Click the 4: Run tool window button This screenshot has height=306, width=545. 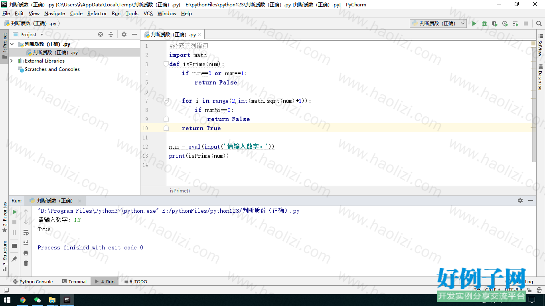click(105, 282)
